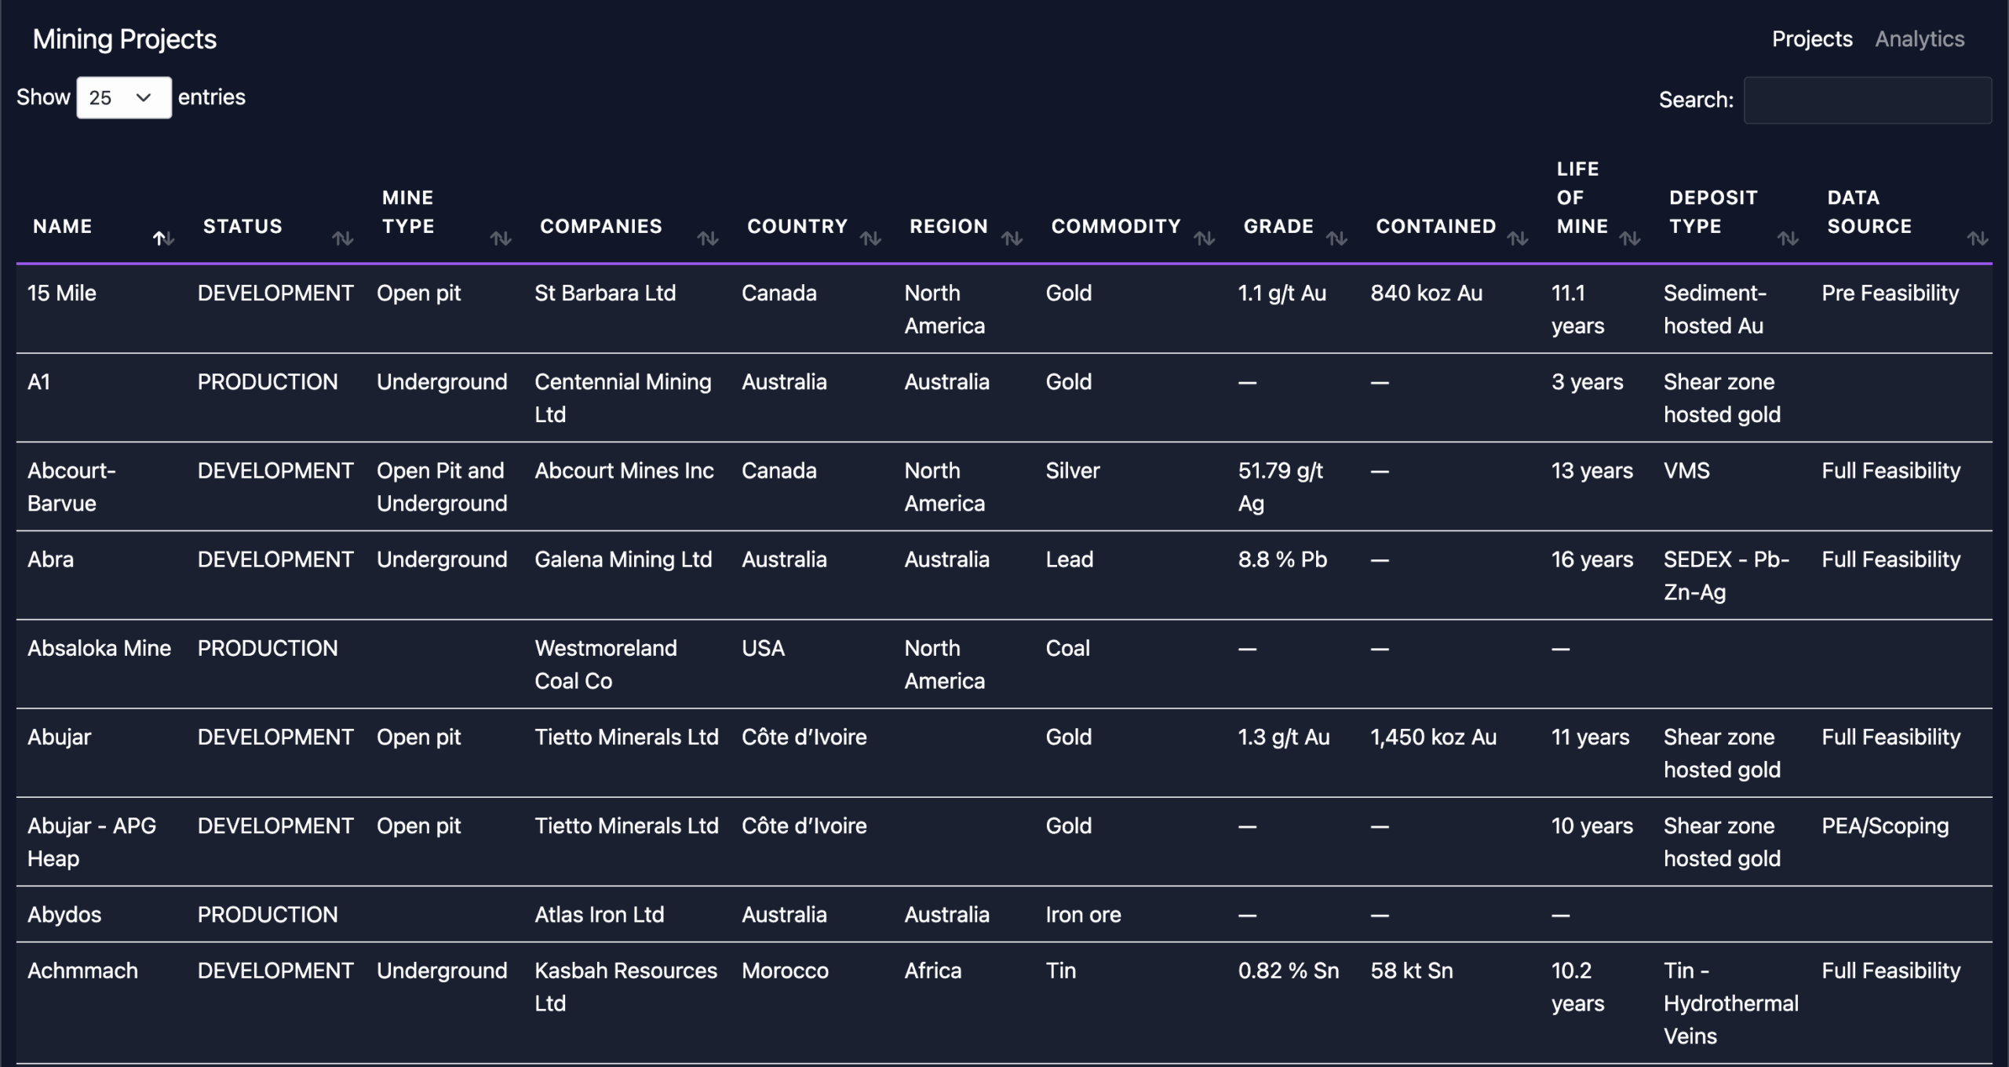2009x1067 pixels.
Task: Sort by Name column arrow icon
Action: pyautogui.click(x=163, y=239)
